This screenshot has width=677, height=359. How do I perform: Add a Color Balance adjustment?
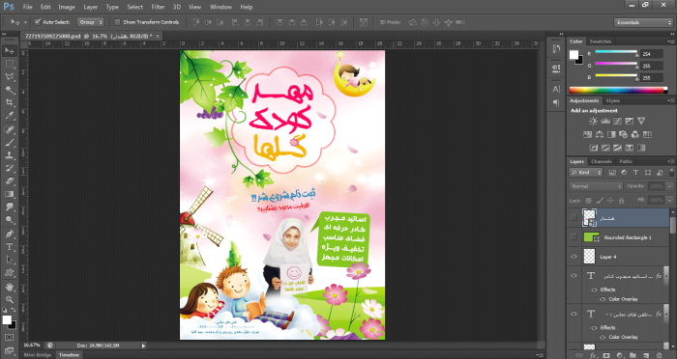[x=600, y=134]
